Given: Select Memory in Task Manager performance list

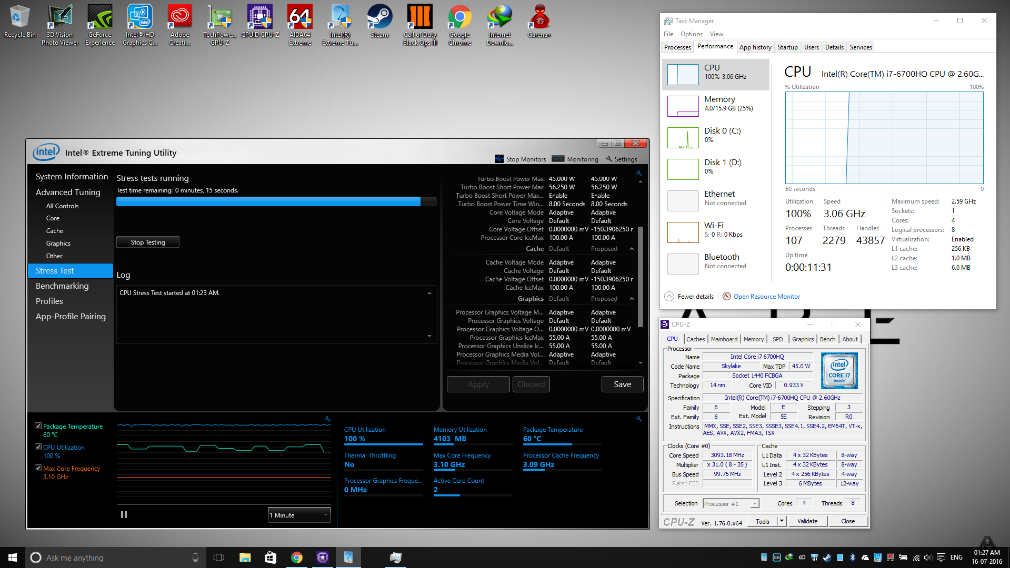Looking at the screenshot, I should point(716,106).
